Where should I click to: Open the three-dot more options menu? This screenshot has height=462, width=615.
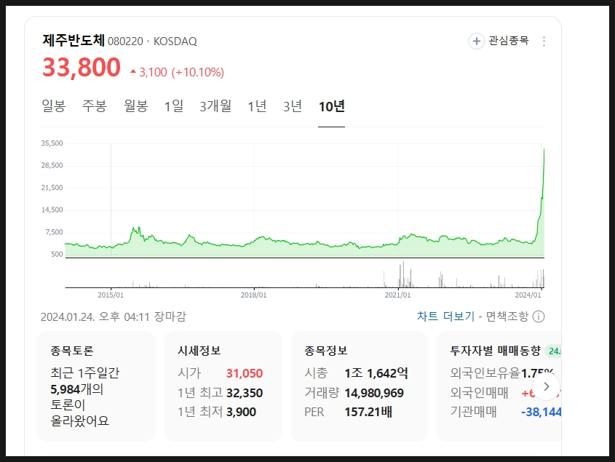(544, 41)
